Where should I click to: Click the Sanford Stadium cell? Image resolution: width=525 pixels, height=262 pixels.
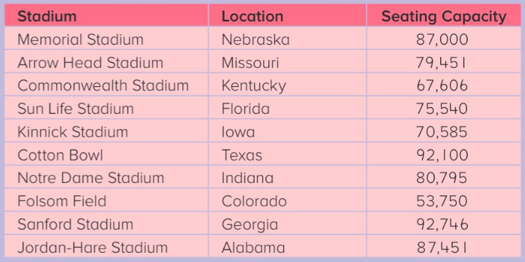tap(107, 224)
